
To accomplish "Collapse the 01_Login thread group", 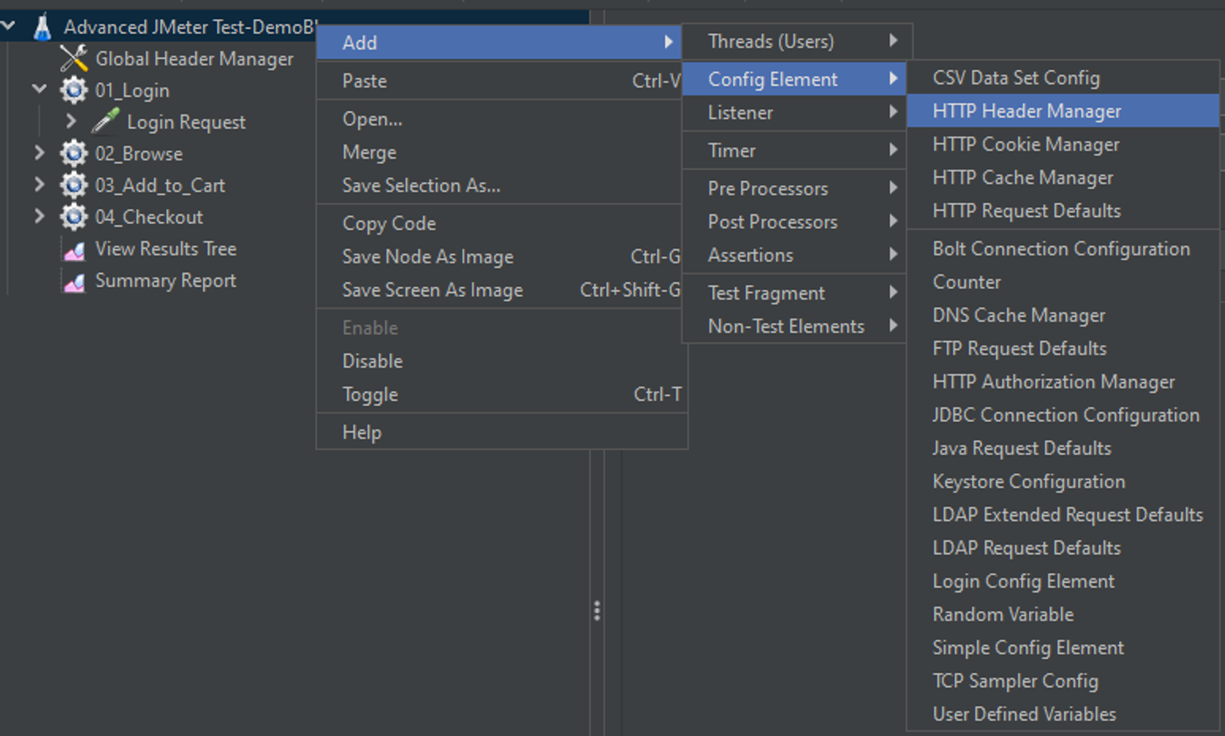I will point(39,89).
